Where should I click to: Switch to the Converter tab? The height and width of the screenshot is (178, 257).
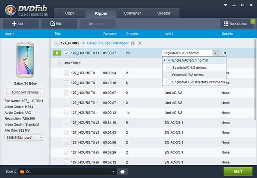(x=132, y=13)
